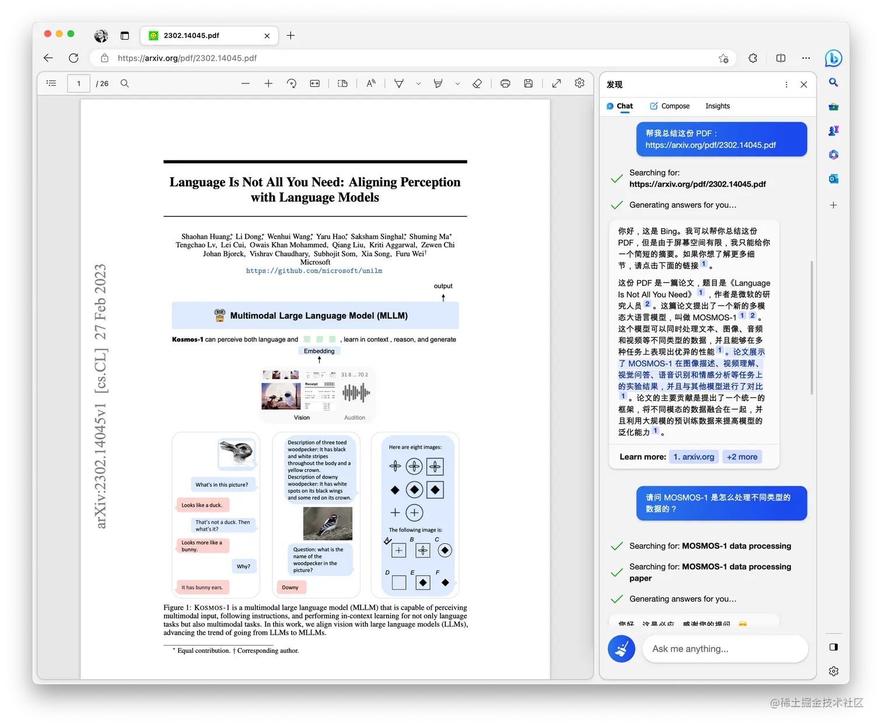Switch to the Insights tab
This screenshot has width=882, height=727.
click(x=717, y=106)
